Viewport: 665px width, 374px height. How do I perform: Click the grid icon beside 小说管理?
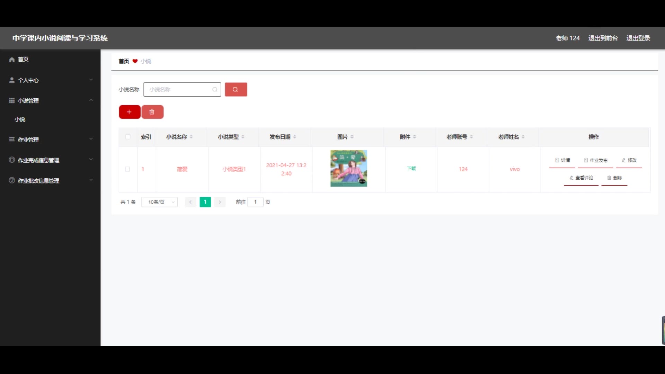tap(12, 100)
